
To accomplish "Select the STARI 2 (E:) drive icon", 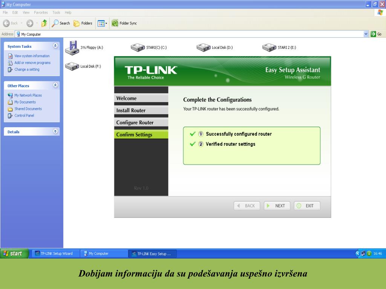I will click(x=269, y=47).
